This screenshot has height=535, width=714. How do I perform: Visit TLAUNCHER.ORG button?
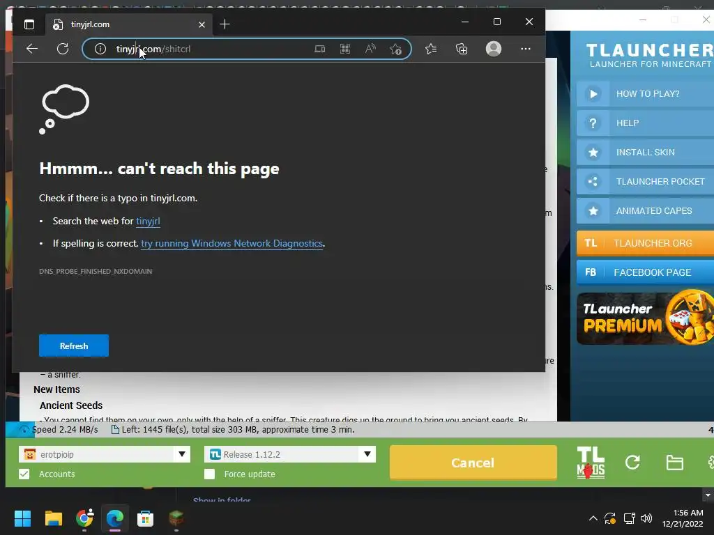point(645,243)
